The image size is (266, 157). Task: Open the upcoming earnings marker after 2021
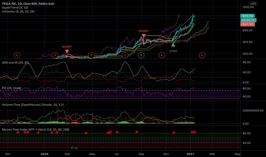point(202,55)
